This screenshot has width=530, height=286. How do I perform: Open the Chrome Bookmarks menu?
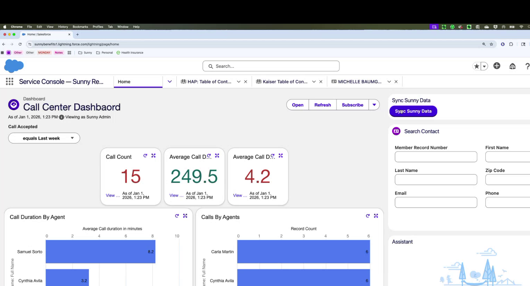click(x=80, y=27)
